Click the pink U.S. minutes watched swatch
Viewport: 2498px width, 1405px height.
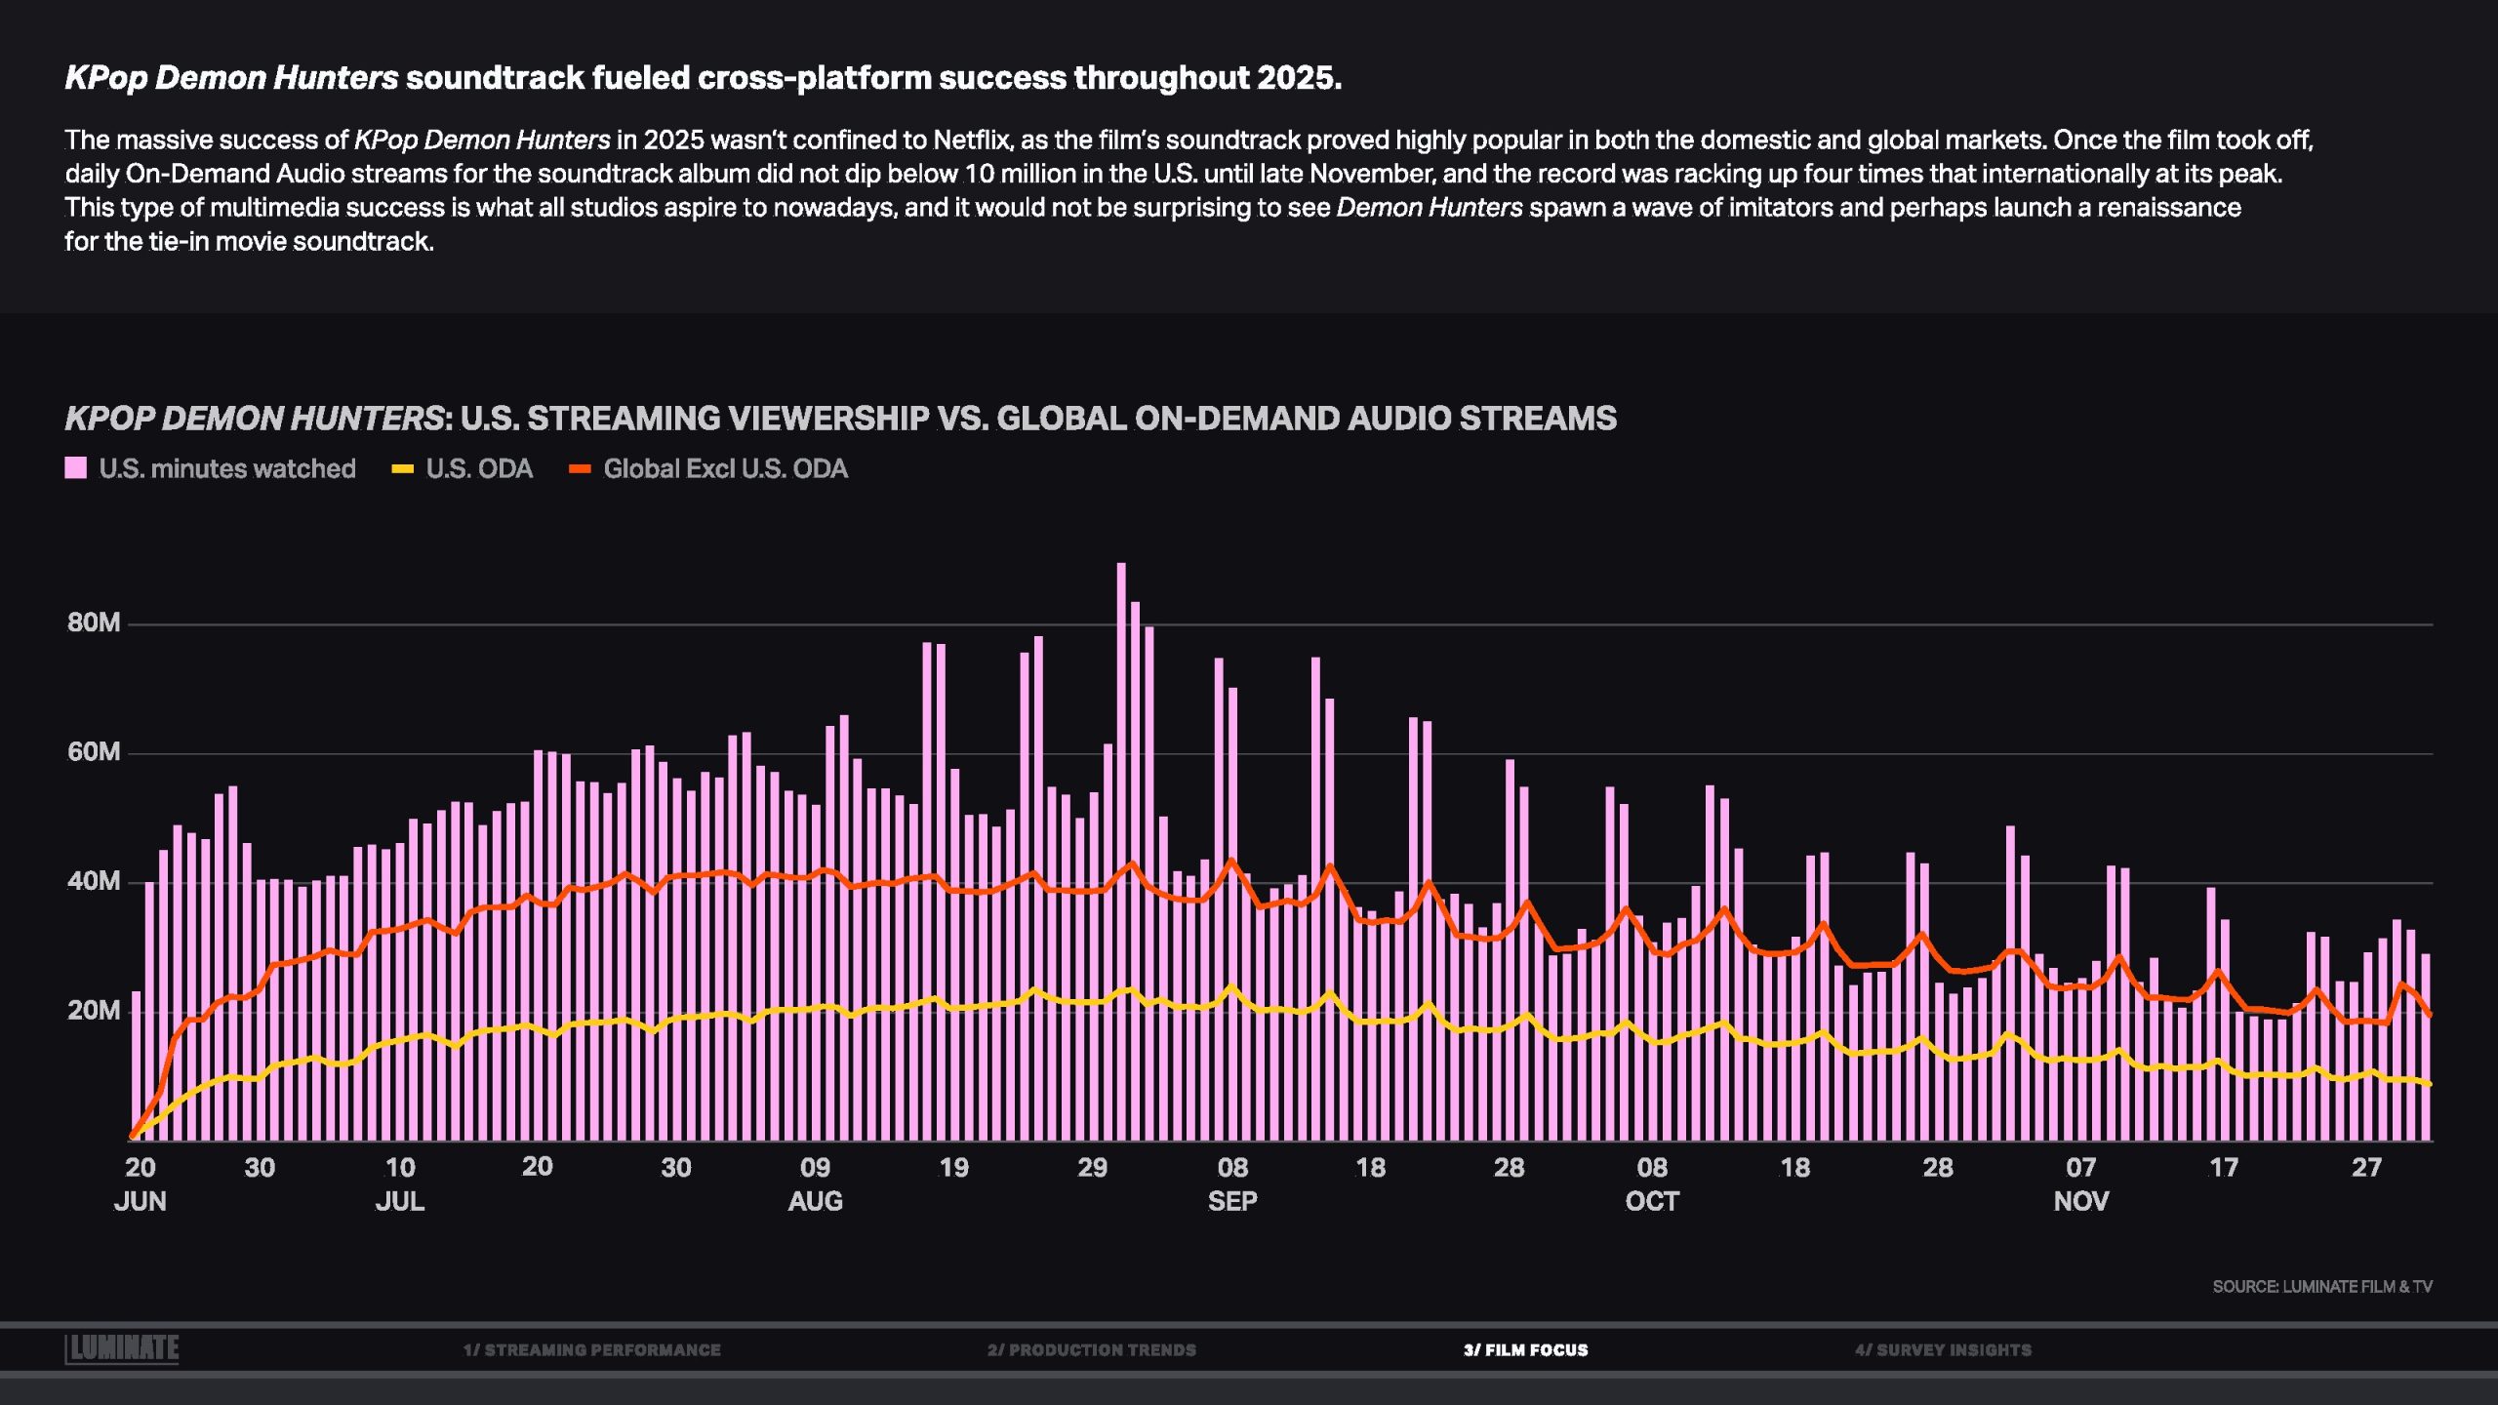[x=76, y=468]
